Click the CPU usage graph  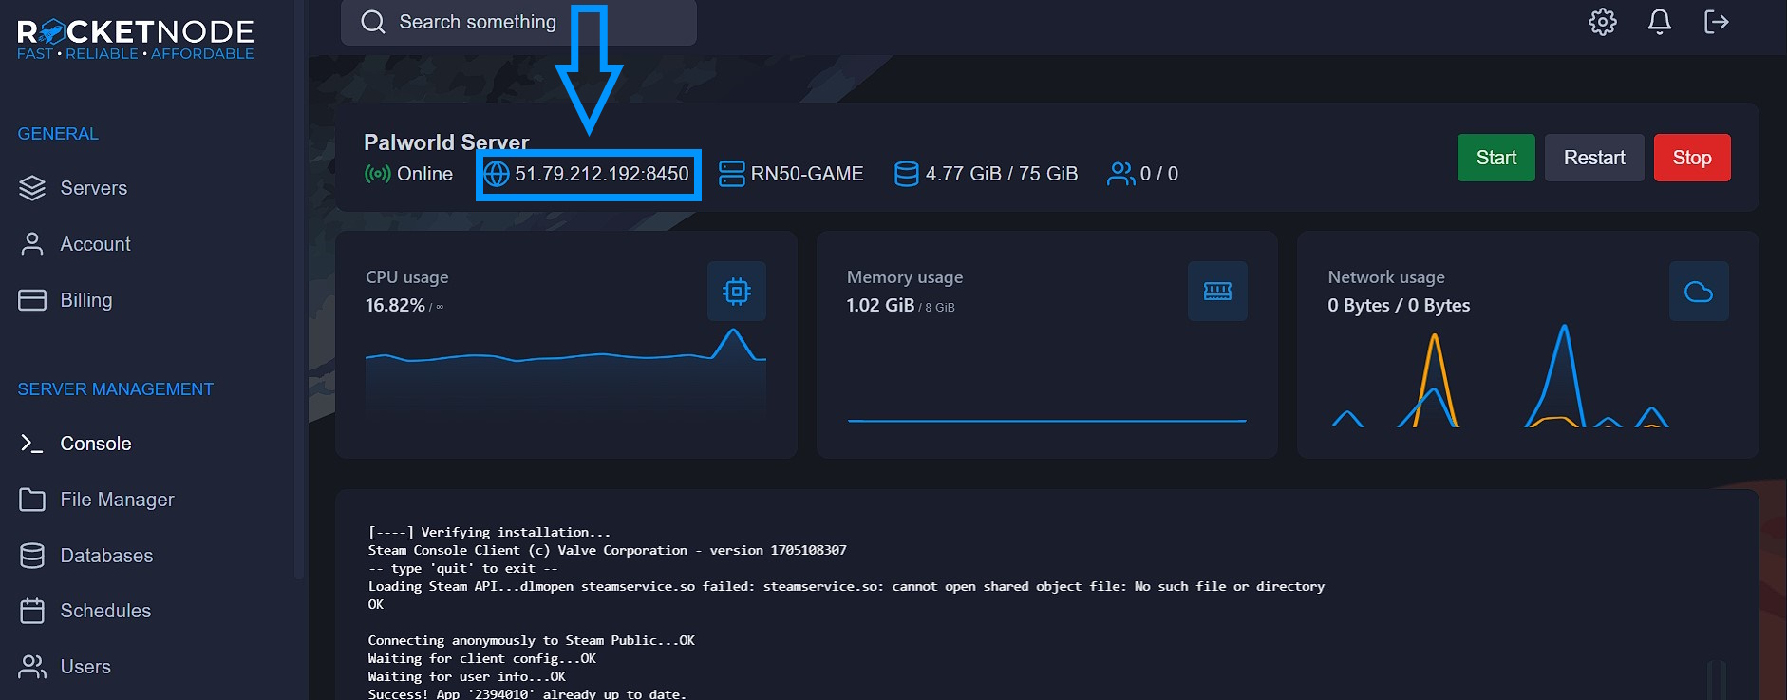(566, 375)
